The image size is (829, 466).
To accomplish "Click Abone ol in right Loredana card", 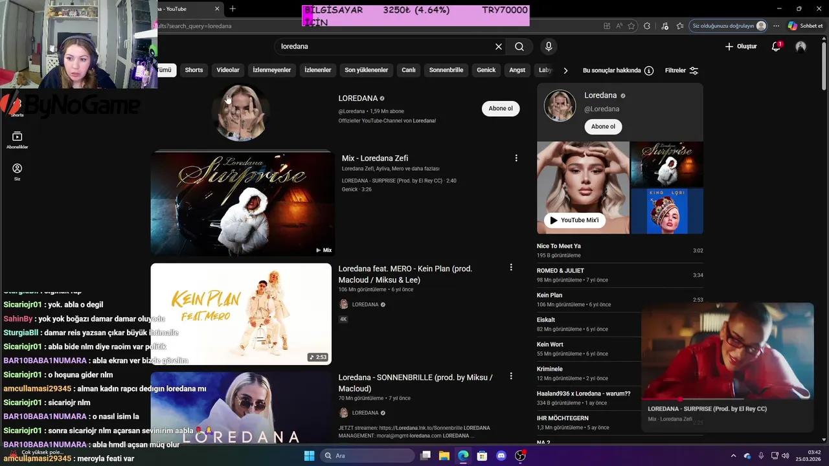I will click(x=603, y=127).
